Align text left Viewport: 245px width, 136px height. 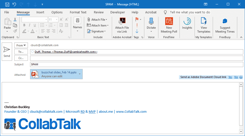(43, 31)
